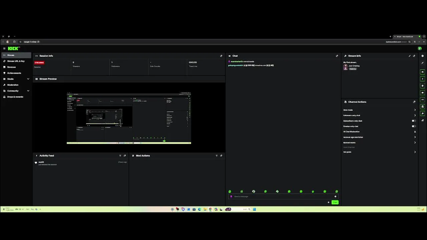Viewport: 427px width, 240px height.
Task: Click the info icon in the right rail
Action: pos(422,56)
